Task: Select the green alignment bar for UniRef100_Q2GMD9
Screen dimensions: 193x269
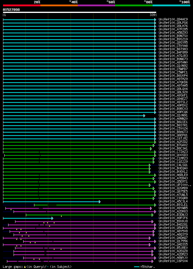Action: point(79,189)
